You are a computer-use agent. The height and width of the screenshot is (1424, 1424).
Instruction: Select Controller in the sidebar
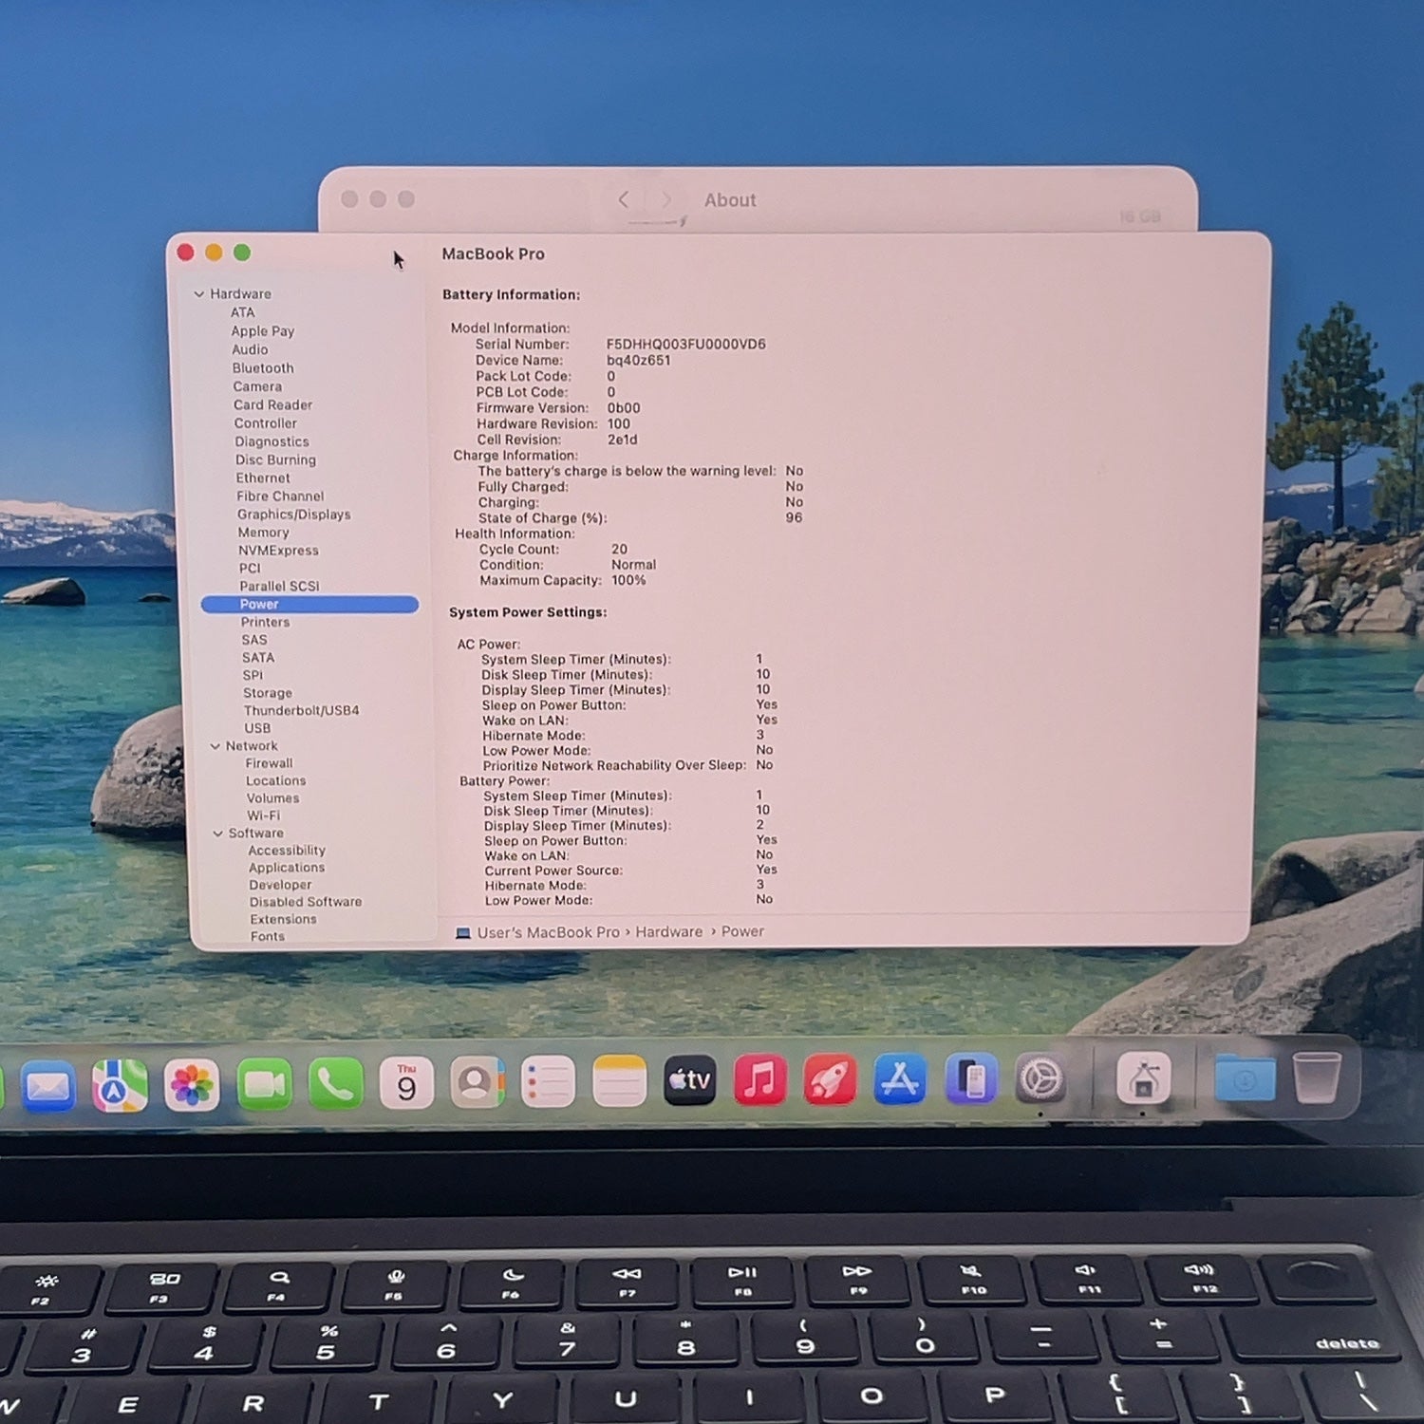click(266, 423)
